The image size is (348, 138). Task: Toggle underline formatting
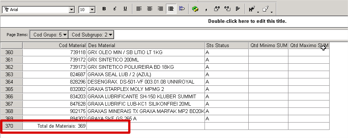pyautogui.click(x=125, y=9)
